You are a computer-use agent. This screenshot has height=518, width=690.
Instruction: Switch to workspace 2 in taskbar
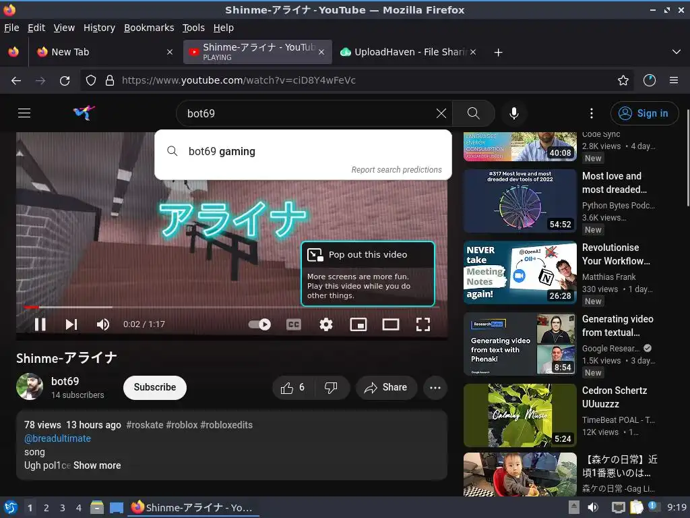(x=46, y=508)
